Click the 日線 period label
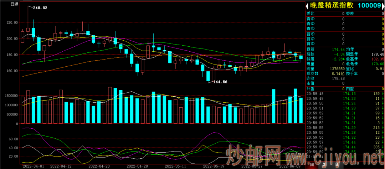 point(15,4)
